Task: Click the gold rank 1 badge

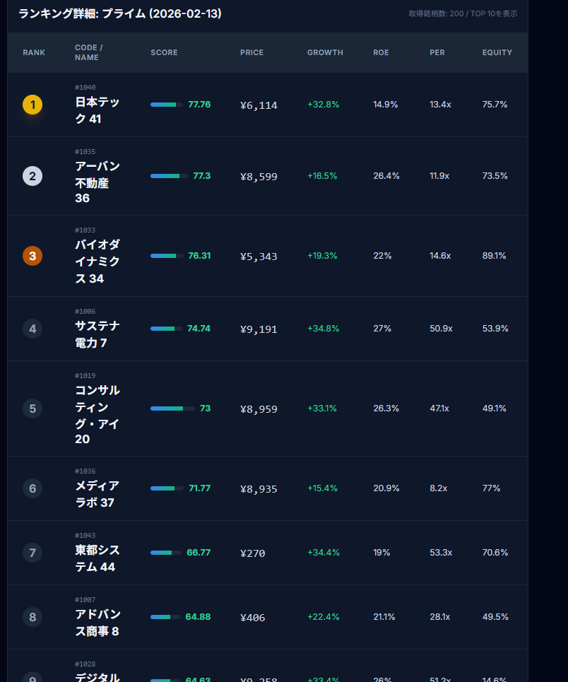Action: point(32,105)
